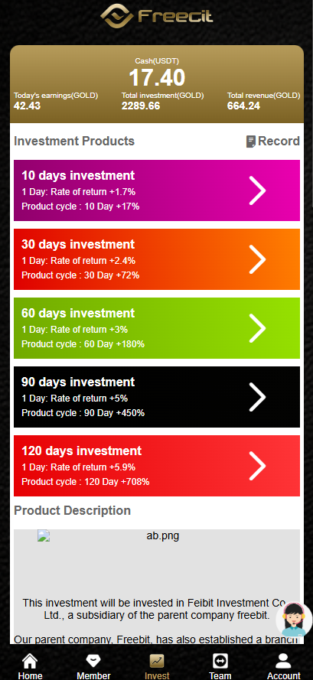Screen dimensions: 313x680
Task: Click the Record document icon
Action: tap(250, 142)
